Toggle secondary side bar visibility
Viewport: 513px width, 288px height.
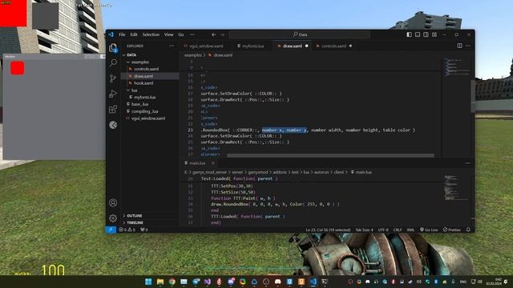[426, 34]
